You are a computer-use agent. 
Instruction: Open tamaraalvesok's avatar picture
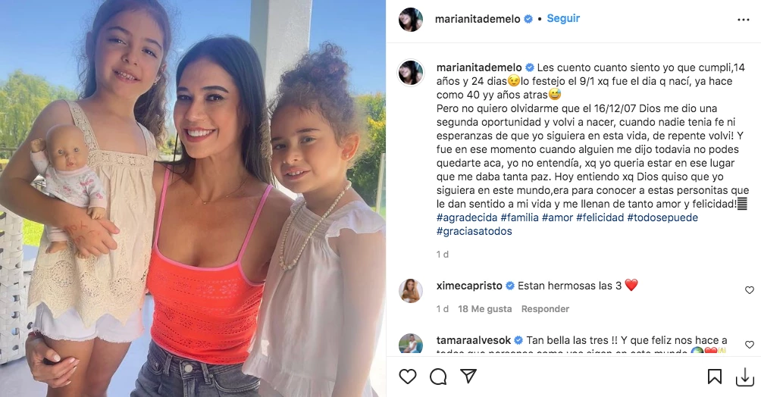(x=411, y=344)
